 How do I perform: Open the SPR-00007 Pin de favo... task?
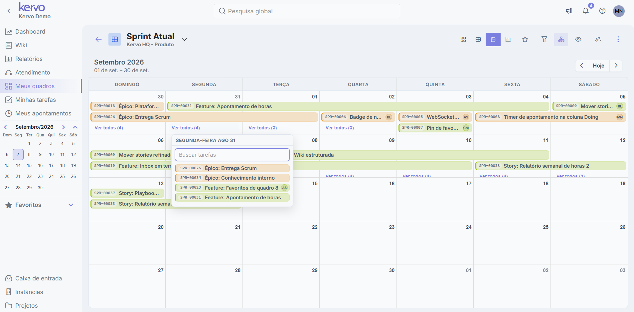tap(435, 128)
